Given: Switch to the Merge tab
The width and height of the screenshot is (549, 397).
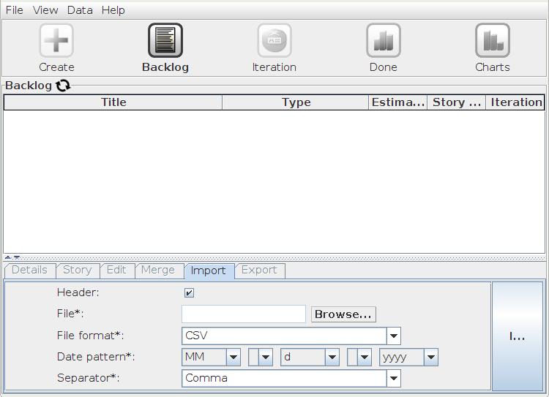Looking at the screenshot, I should point(158,271).
